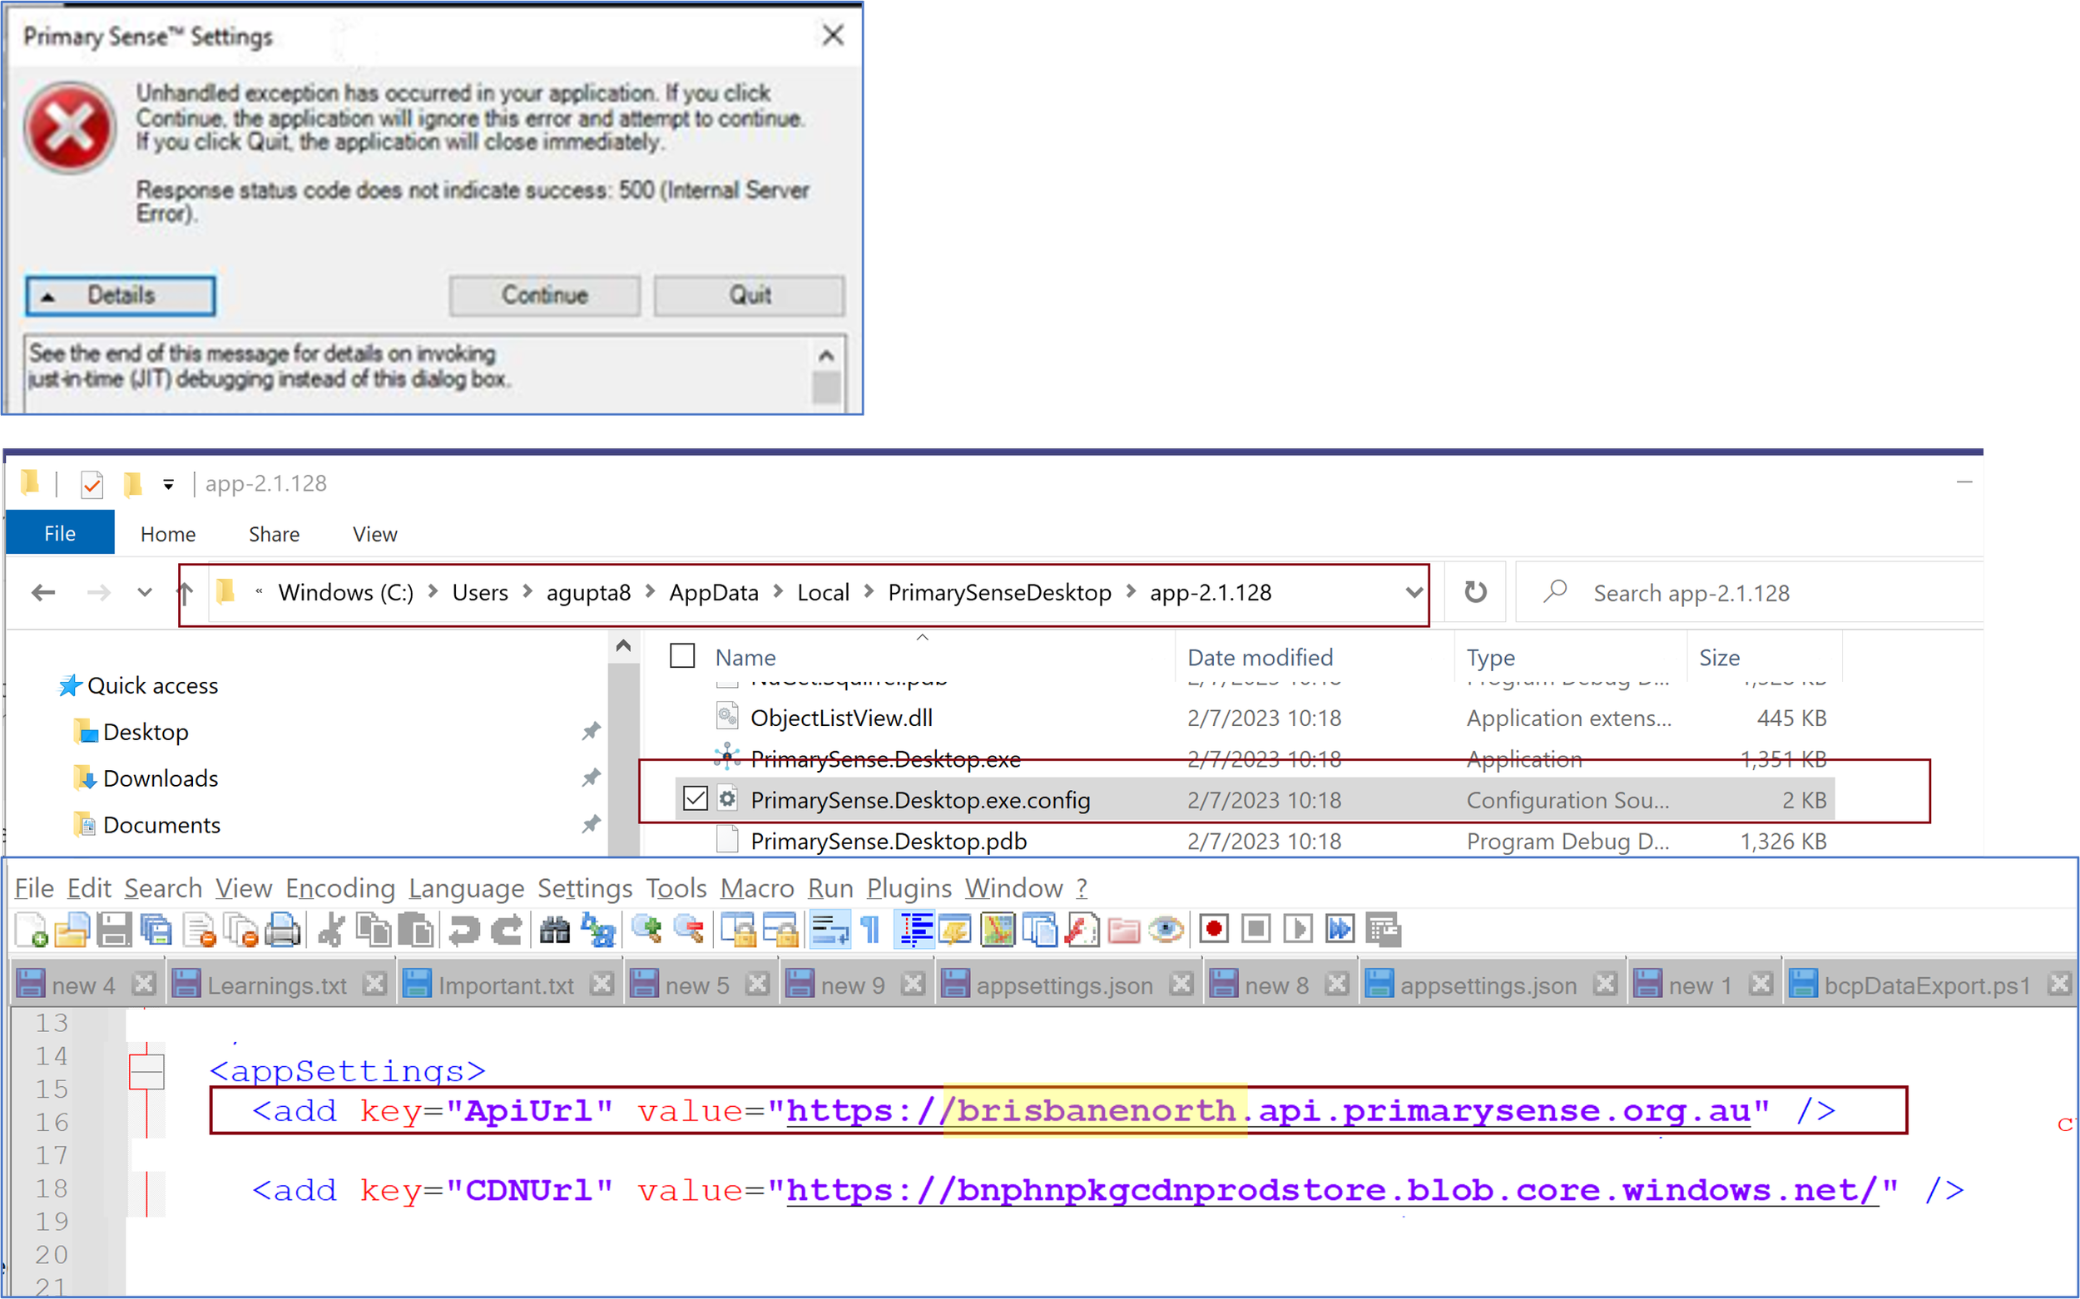Switch to the Learnings.txt tab
Viewport: 2080px width, 1299px height.
[277, 985]
